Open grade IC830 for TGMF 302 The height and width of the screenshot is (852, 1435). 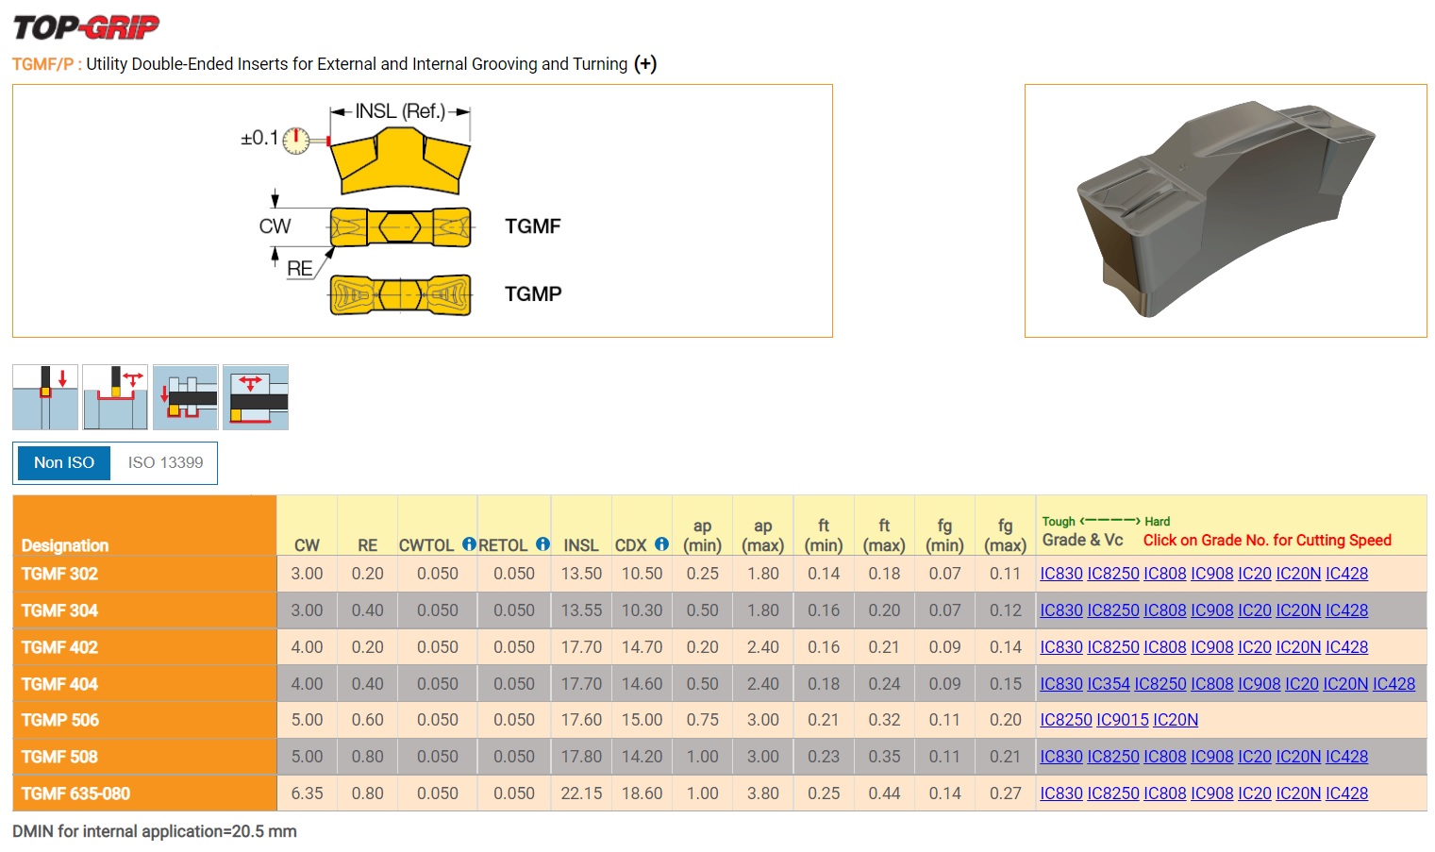[1061, 574]
